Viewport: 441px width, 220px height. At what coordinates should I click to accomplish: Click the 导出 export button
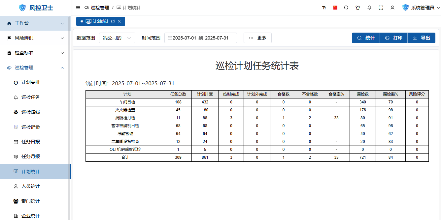[x=422, y=38]
